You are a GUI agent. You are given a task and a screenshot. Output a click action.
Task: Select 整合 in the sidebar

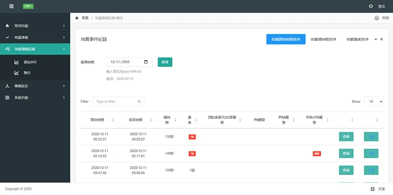(27, 73)
